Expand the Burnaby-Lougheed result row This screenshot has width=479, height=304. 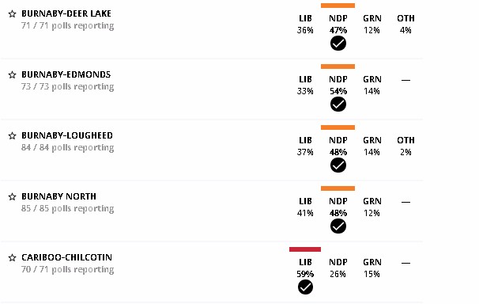(211, 150)
